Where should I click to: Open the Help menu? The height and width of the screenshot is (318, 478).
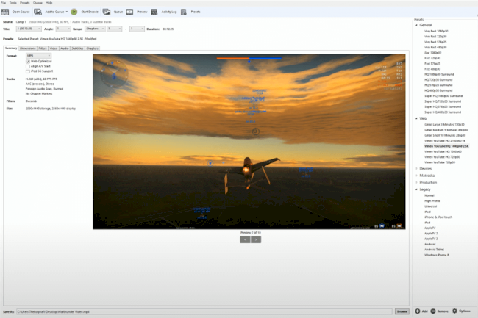49,3
